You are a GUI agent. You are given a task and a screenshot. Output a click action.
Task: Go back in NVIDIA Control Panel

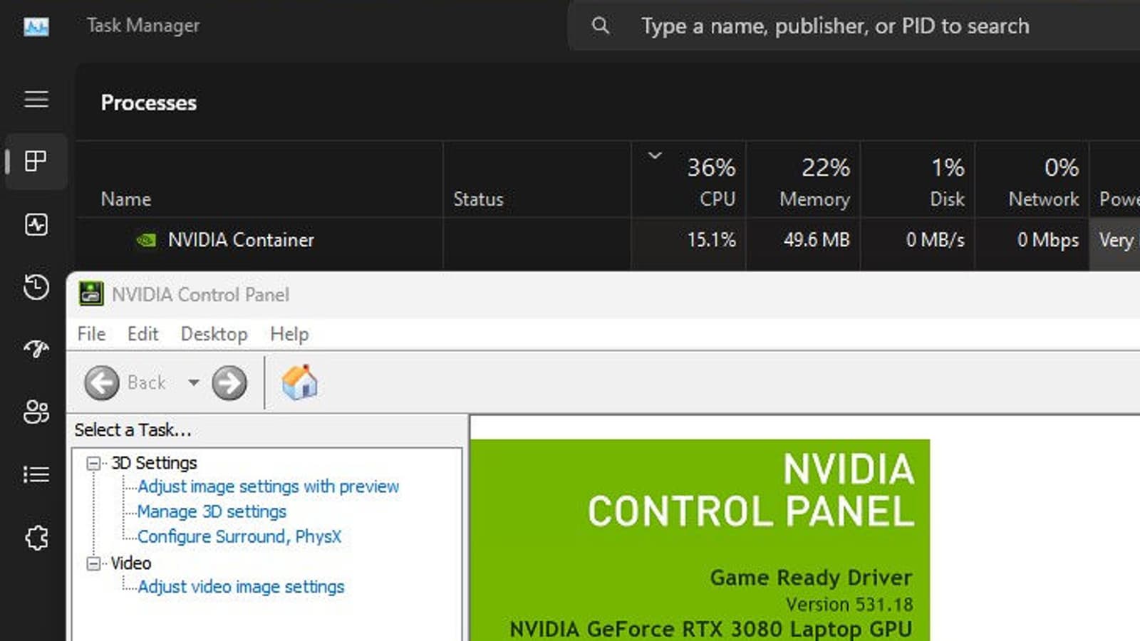pos(102,382)
